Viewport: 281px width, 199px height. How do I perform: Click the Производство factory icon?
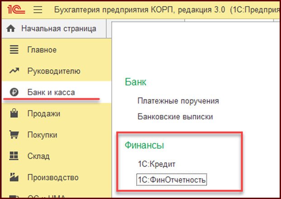coord(14,177)
